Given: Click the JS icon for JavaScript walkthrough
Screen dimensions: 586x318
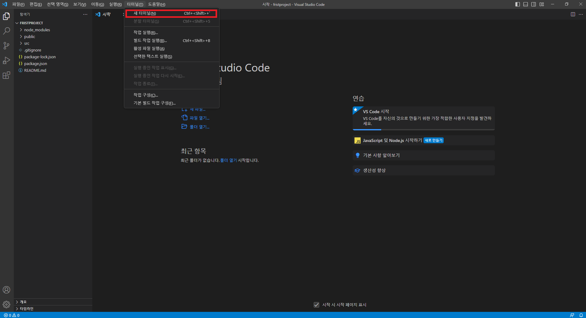Looking at the screenshot, I should (x=358, y=140).
